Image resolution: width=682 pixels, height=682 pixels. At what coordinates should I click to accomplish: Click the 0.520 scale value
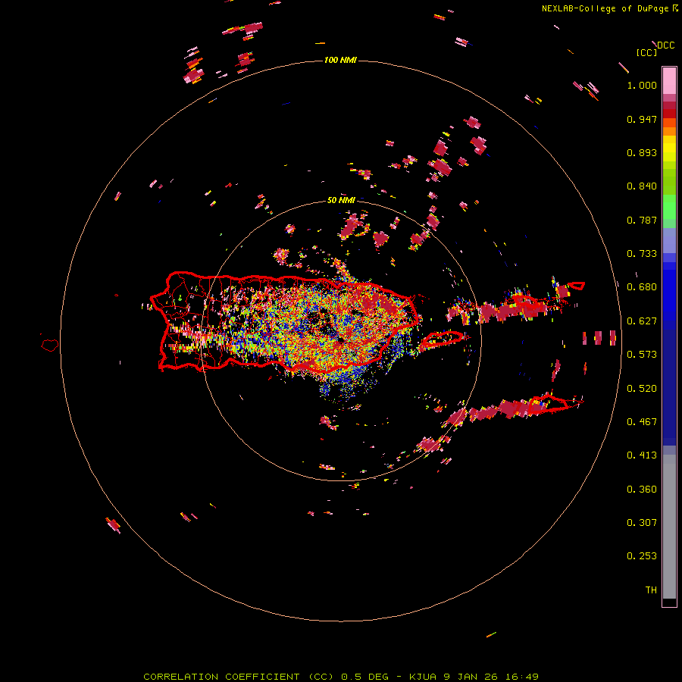click(642, 388)
